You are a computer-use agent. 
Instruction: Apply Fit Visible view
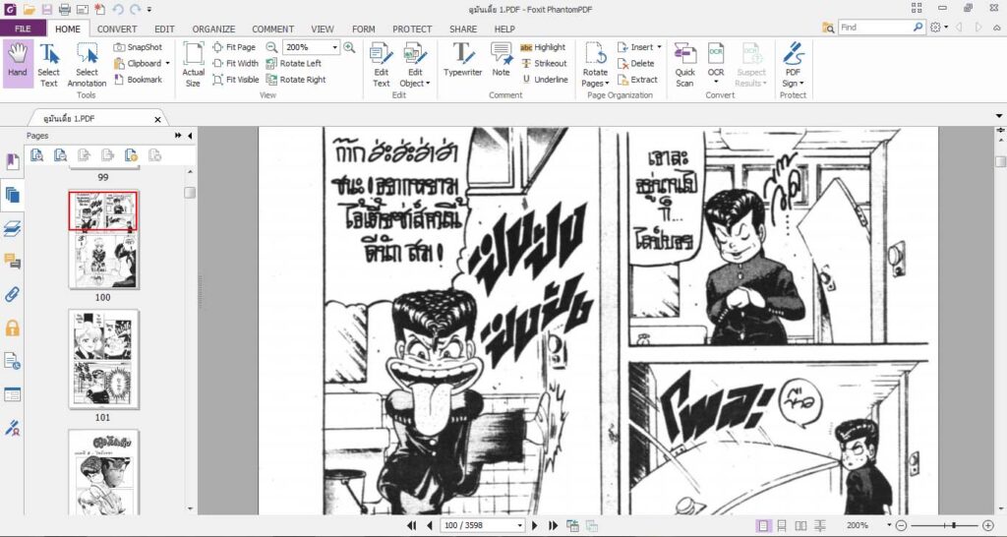[236, 80]
